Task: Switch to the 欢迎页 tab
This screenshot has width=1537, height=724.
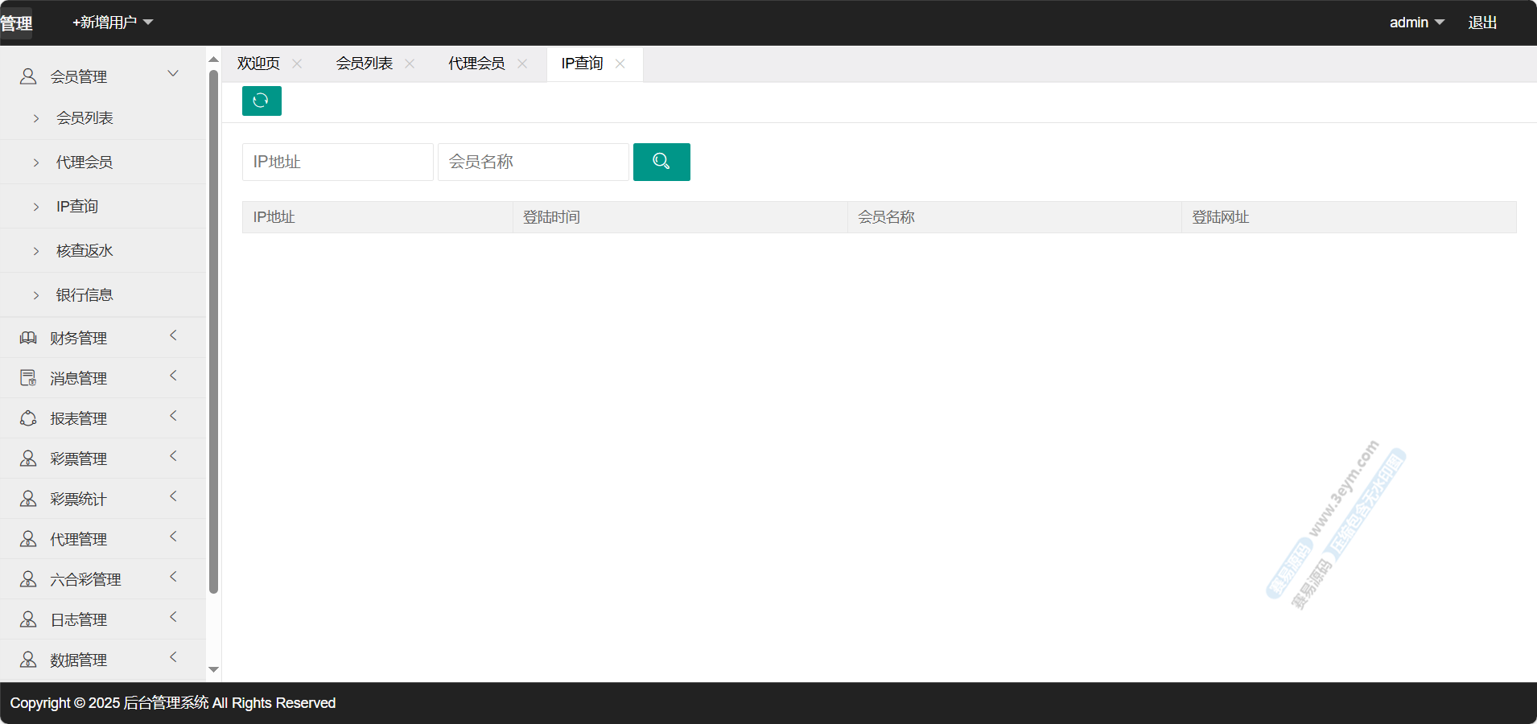Action: click(258, 64)
